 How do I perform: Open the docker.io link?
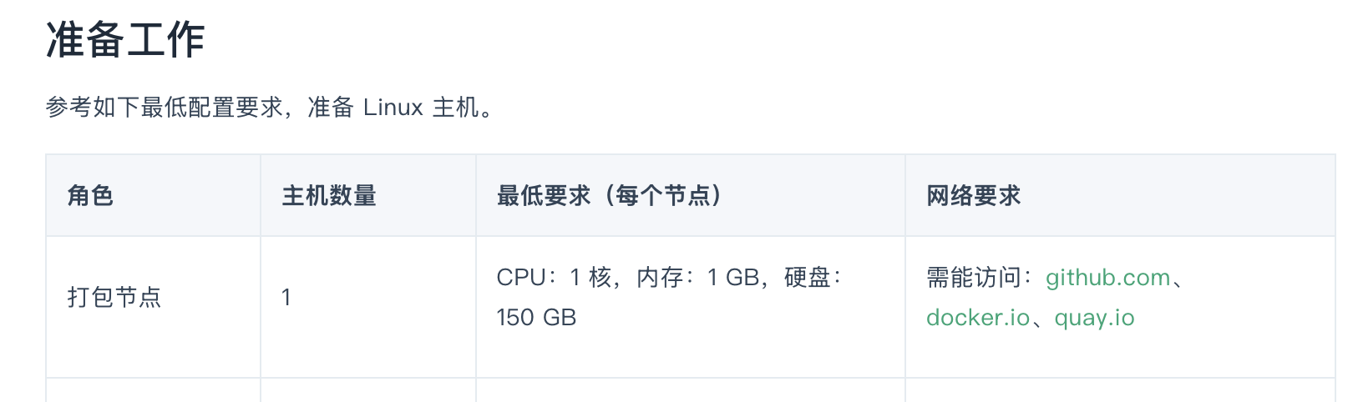pyautogui.click(x=978, y=318)
